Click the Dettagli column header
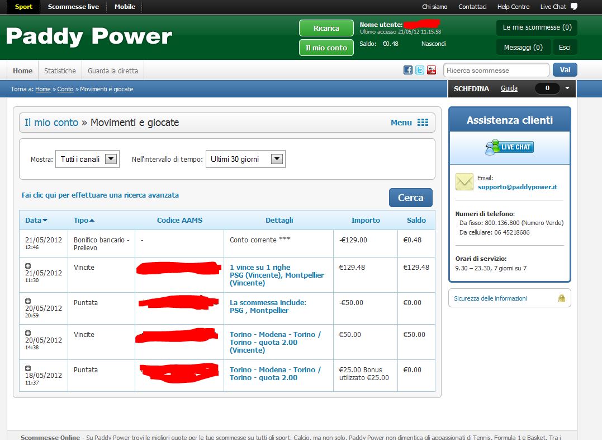 click(x=279, y=220)
